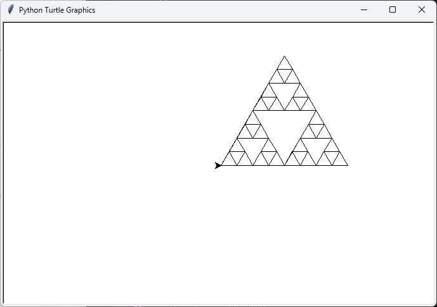This screenshot has width=437, height=307.
Task: Click the feather icon in the title bar
Action: pyautogui.click(x=11, y=9)
